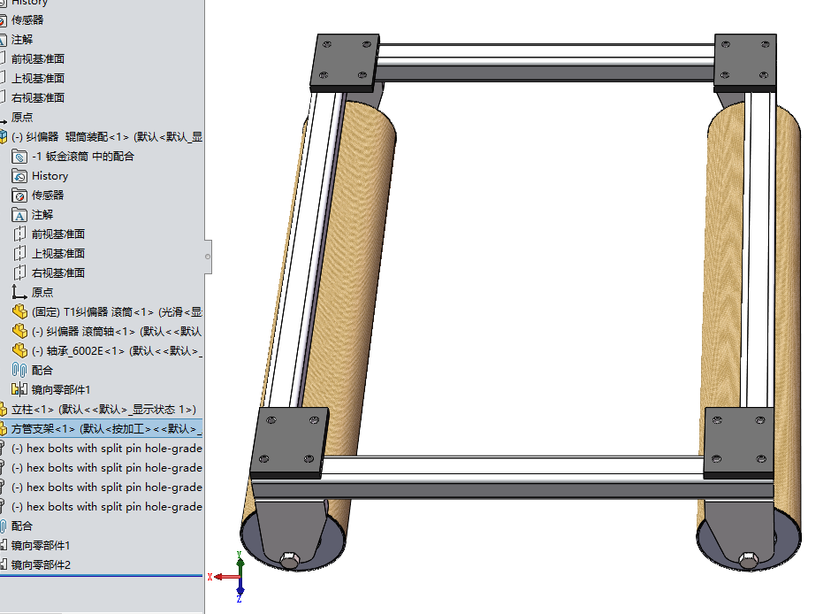Image resolution: width=831 pixels, height=614 pixels.
Task: Select hex bolt head on right roller end
Action: pos(748,560)
